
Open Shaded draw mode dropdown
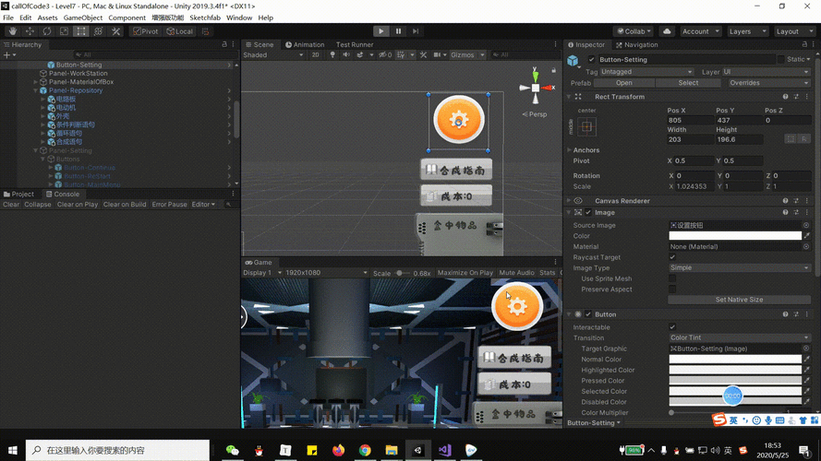272,55
